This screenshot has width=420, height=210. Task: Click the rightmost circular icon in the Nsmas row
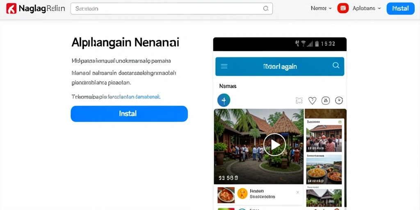339,100
